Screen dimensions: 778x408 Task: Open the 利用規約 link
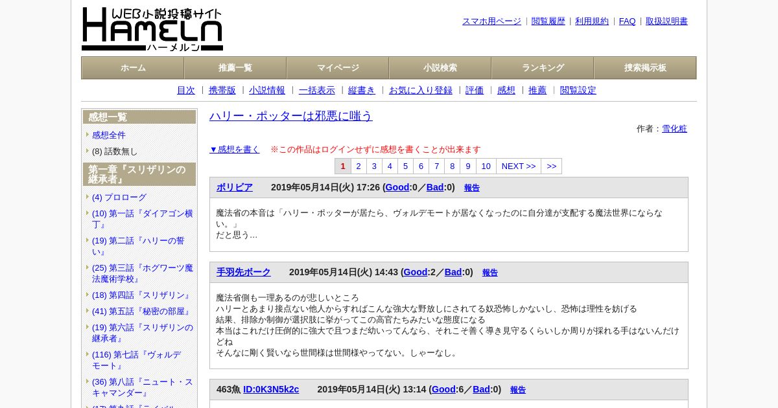(592, 21)
